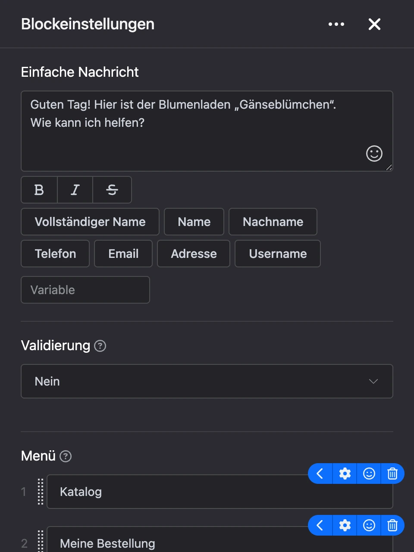Edit the Katalog menu item field

(220, 492)
